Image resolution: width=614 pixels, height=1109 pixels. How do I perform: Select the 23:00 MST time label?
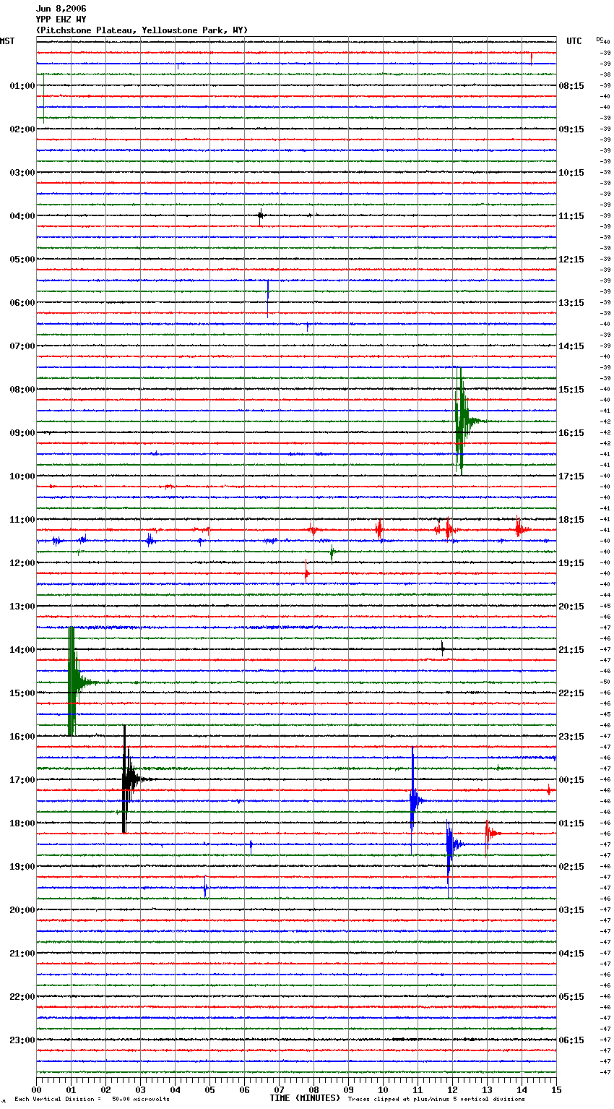coord(22,1040)
